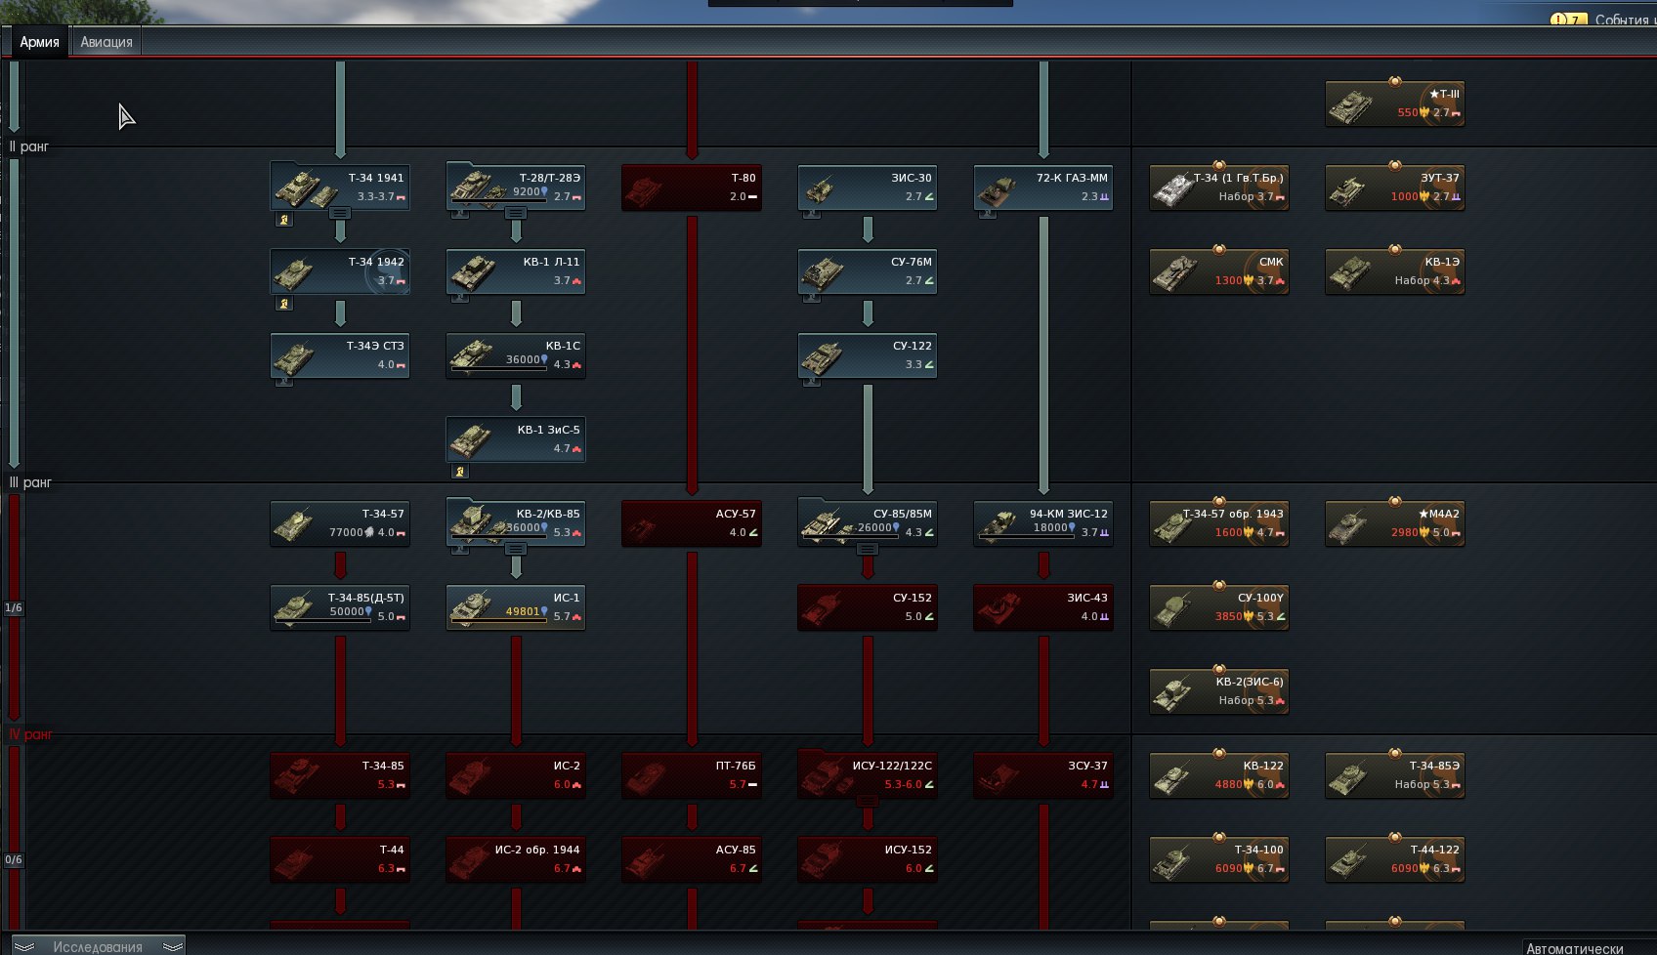This screenshot has height=955, width=1657.
Task: Expand the СУ-85/85М vehicle group
Action: click(x=867, y=549)
